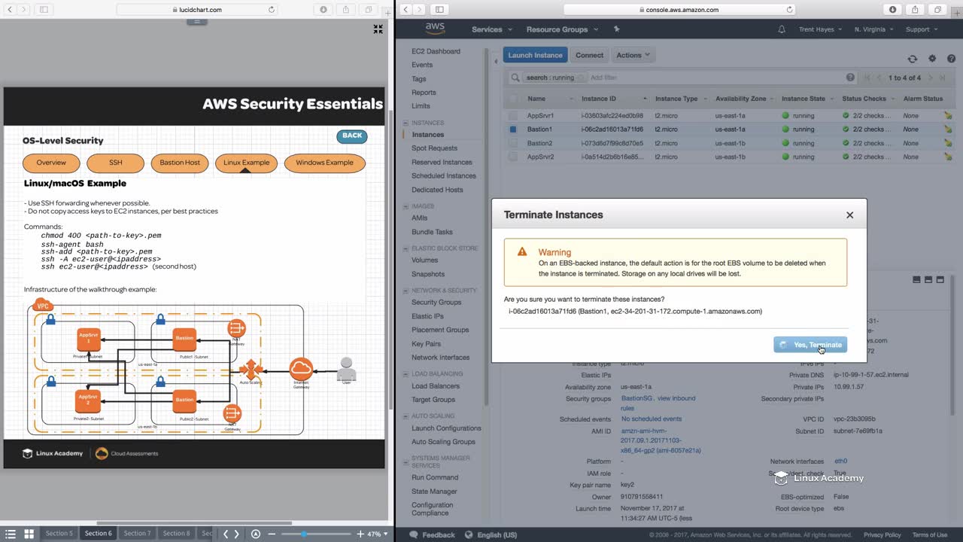This screenshot has width=963, height=542.
Task: Switch to Lucidchart Section 5 tab
Action: click(59, 534)
